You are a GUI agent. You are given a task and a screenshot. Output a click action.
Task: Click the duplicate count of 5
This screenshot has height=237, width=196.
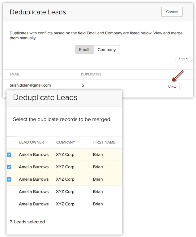83,85
